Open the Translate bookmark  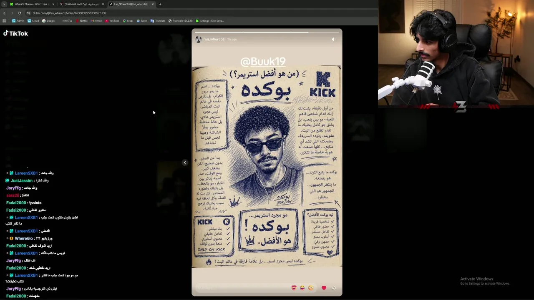point(158,21)
